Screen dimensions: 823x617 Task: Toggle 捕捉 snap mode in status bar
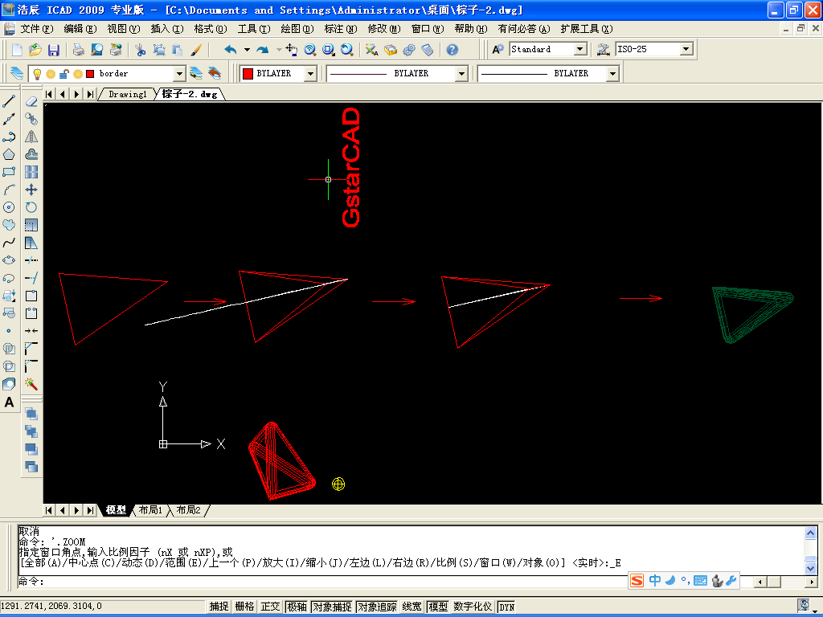click(219, 607)
